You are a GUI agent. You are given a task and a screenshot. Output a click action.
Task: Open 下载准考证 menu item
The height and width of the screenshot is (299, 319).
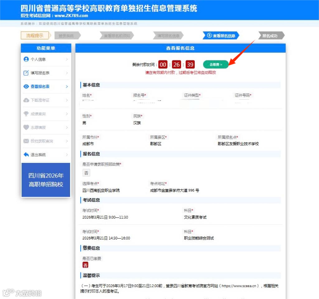click(x=46, y=100)
